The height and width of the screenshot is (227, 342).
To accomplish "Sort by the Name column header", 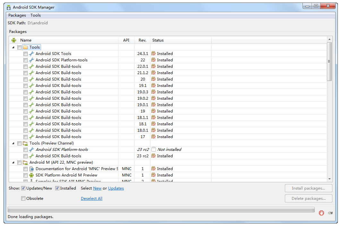I will tap(64, 40).
